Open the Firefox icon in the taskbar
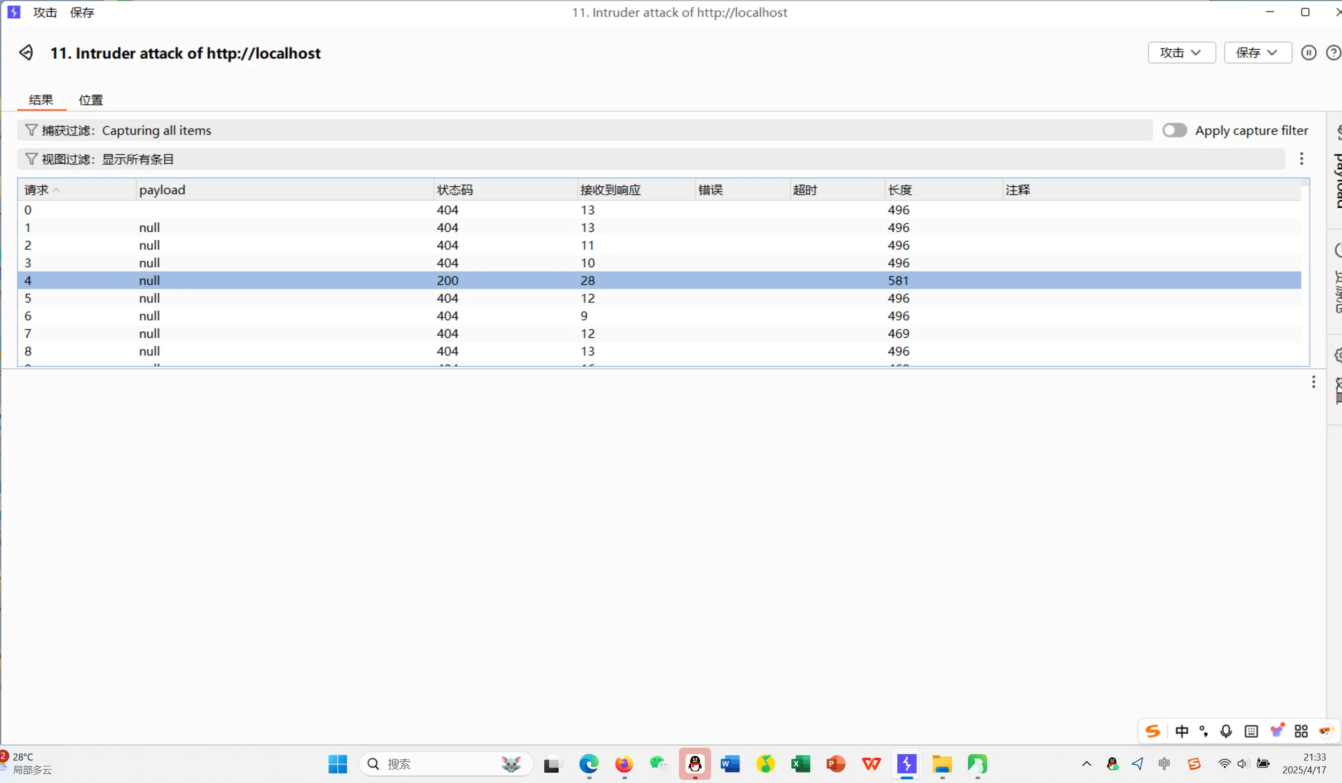The height and width of the screenshot is (783, 1342). (624, 764)
